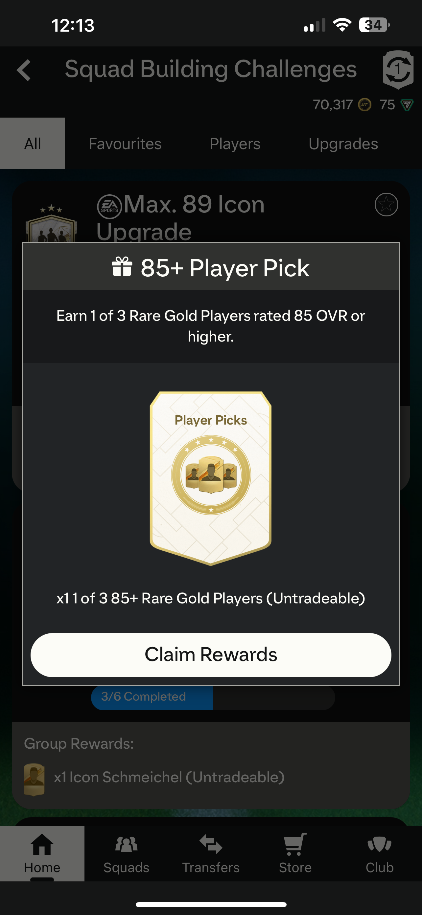
Task: Open the SBC refresh badge icon
Action: pos(398,69)
